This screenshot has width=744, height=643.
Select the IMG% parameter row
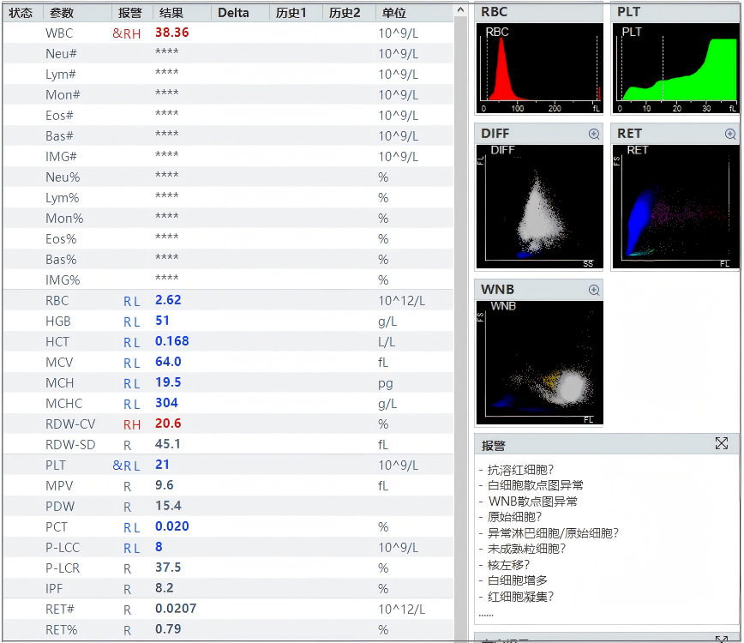tap(228, 280)
